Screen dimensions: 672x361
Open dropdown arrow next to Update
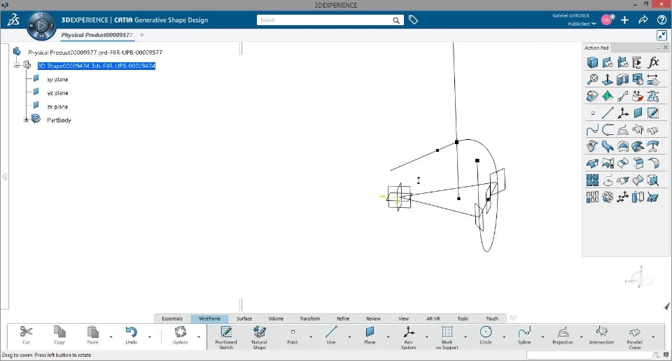[x=199, y=337]
